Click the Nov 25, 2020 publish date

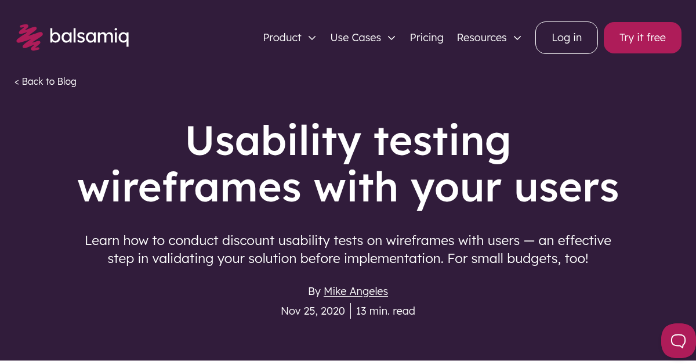313,311
